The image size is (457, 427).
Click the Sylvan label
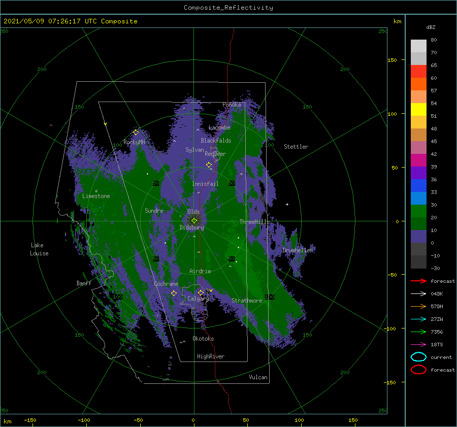pos(194,150)
